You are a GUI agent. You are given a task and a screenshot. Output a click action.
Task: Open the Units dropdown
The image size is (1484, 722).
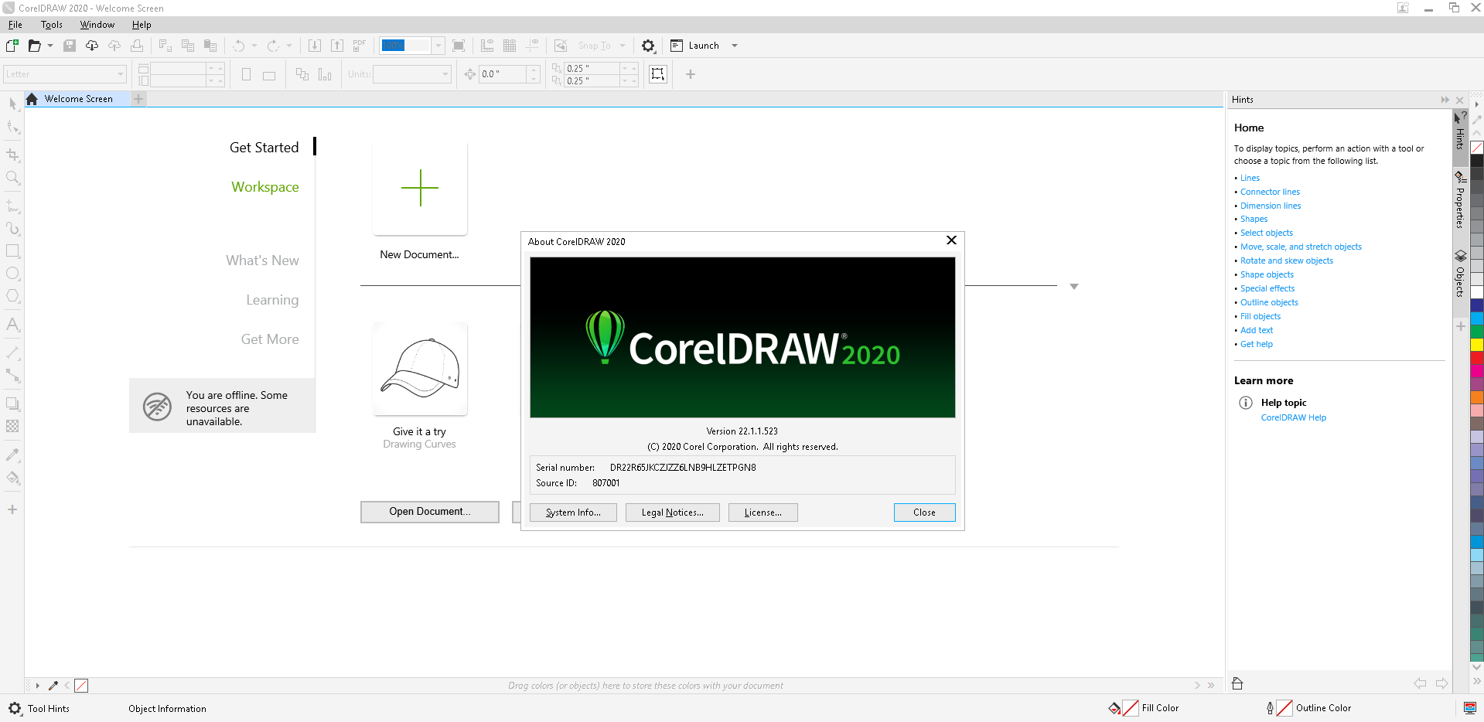(445, 74)
